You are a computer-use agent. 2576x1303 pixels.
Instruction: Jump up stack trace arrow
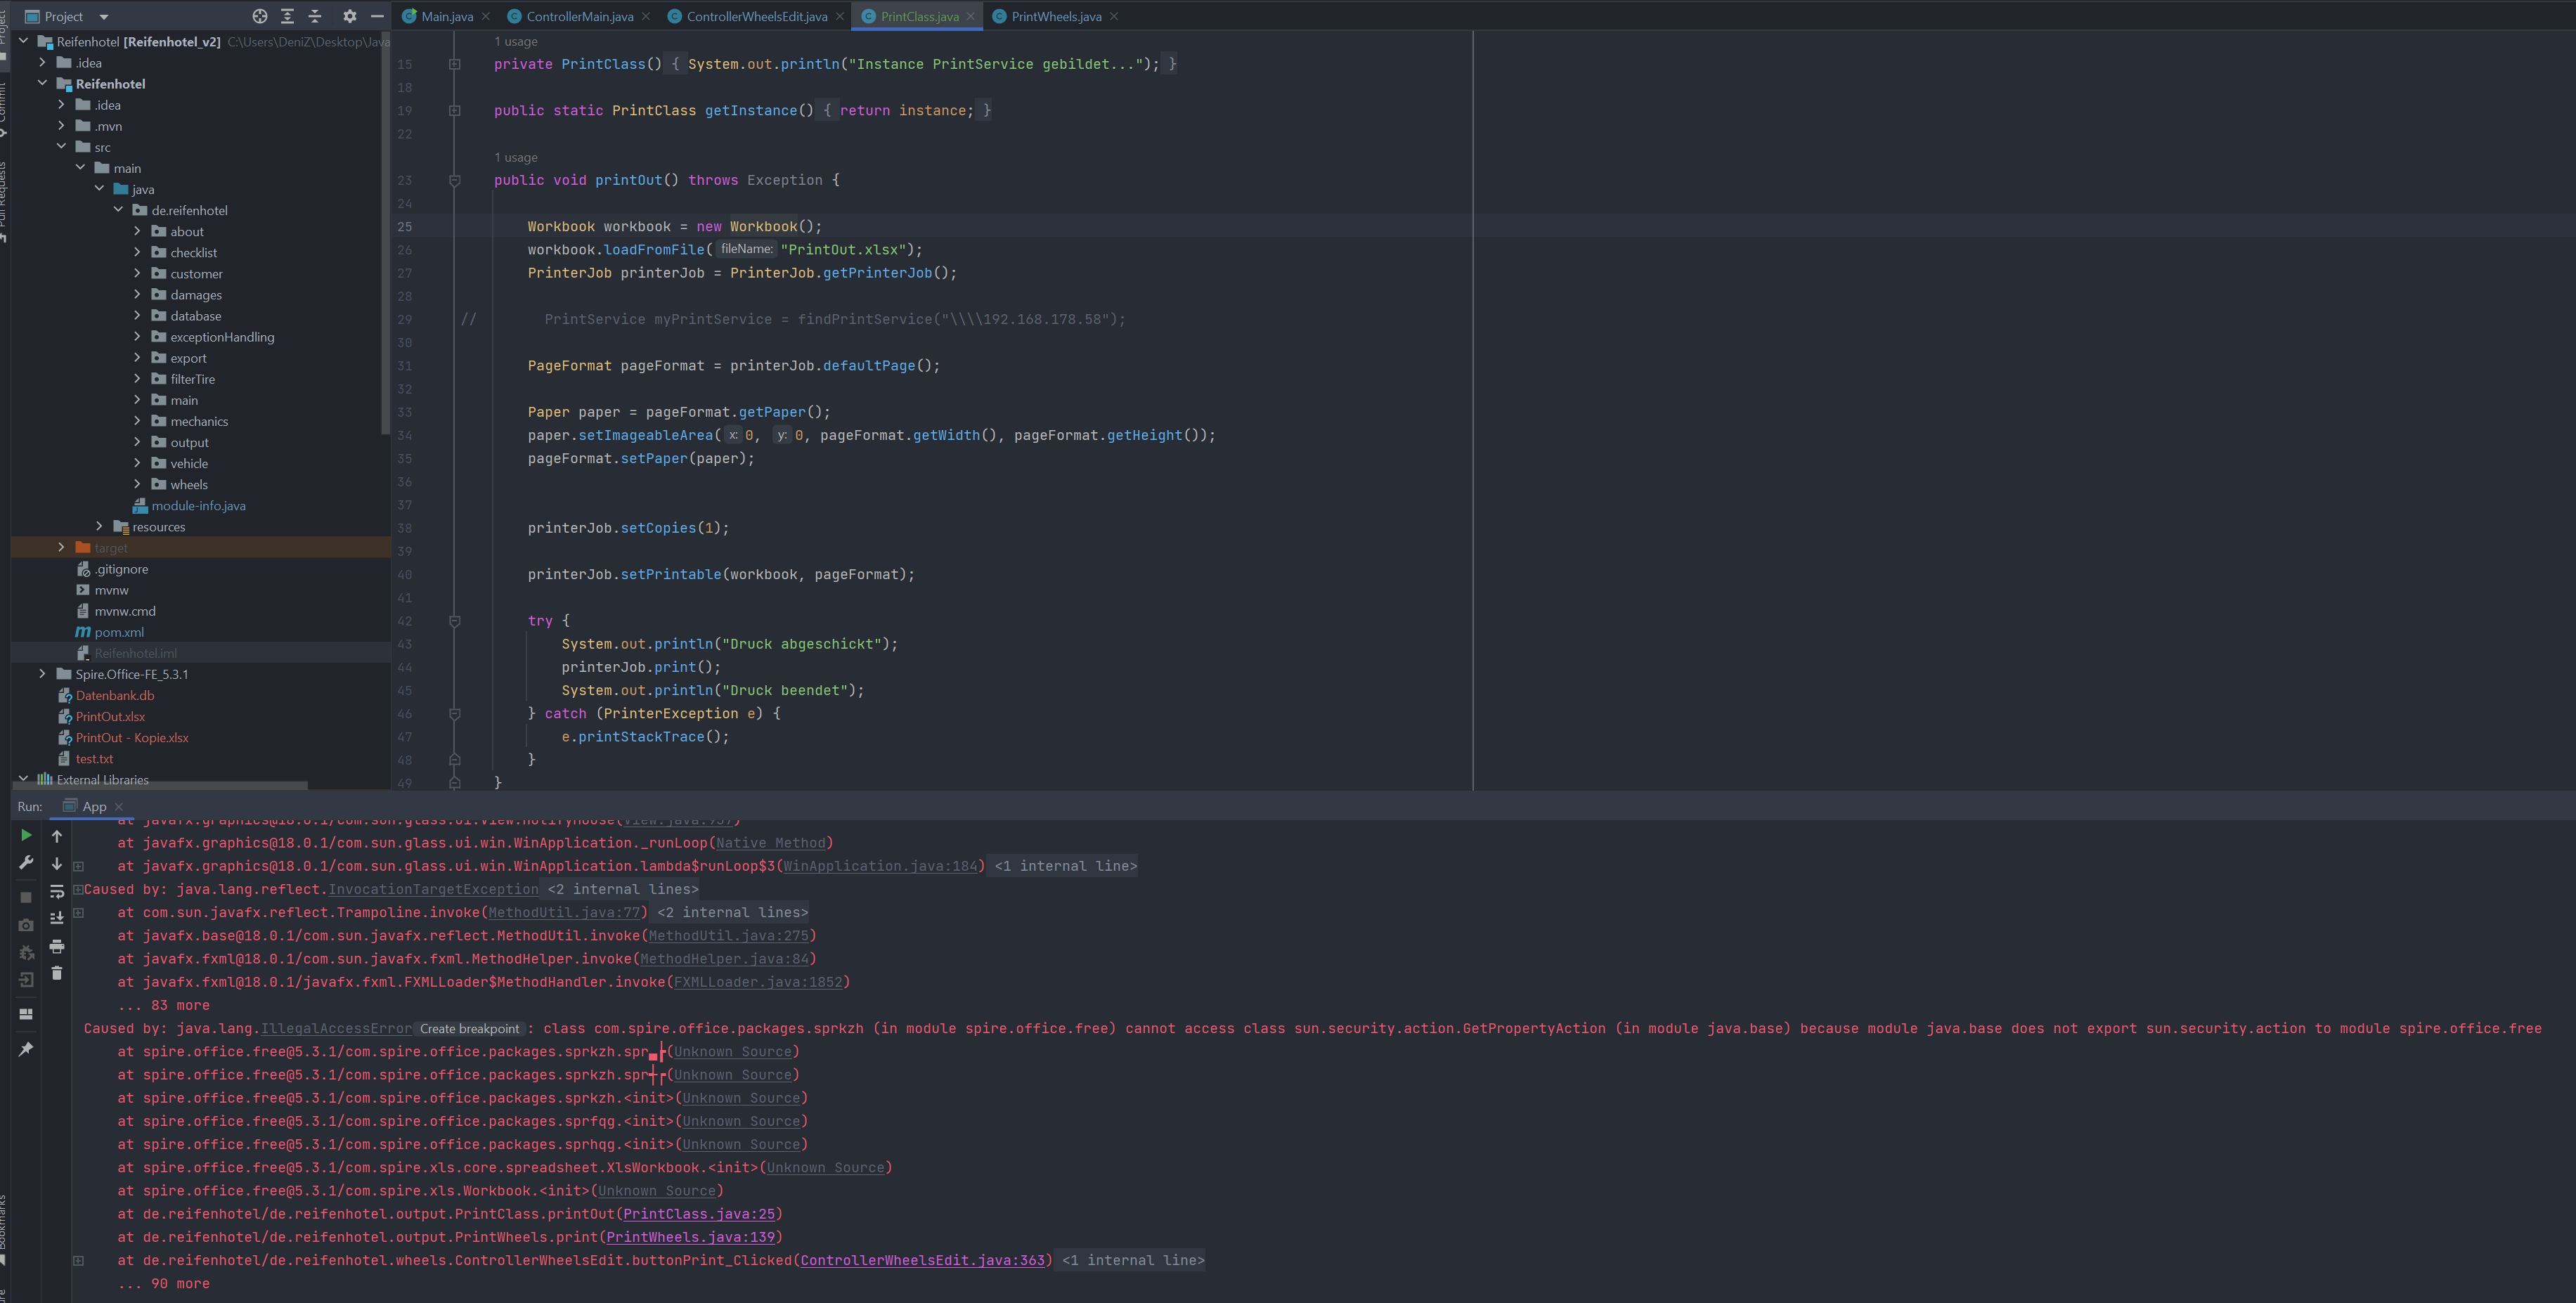[x=57, y=836]
